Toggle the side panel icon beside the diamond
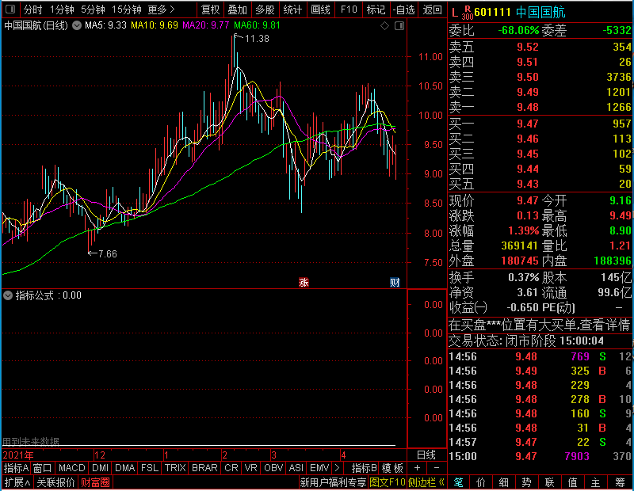This screenshot has height=491, width=634. (x=399, y=26)
